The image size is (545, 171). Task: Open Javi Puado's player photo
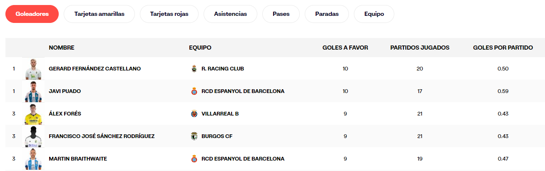click(x=33, y=91)
